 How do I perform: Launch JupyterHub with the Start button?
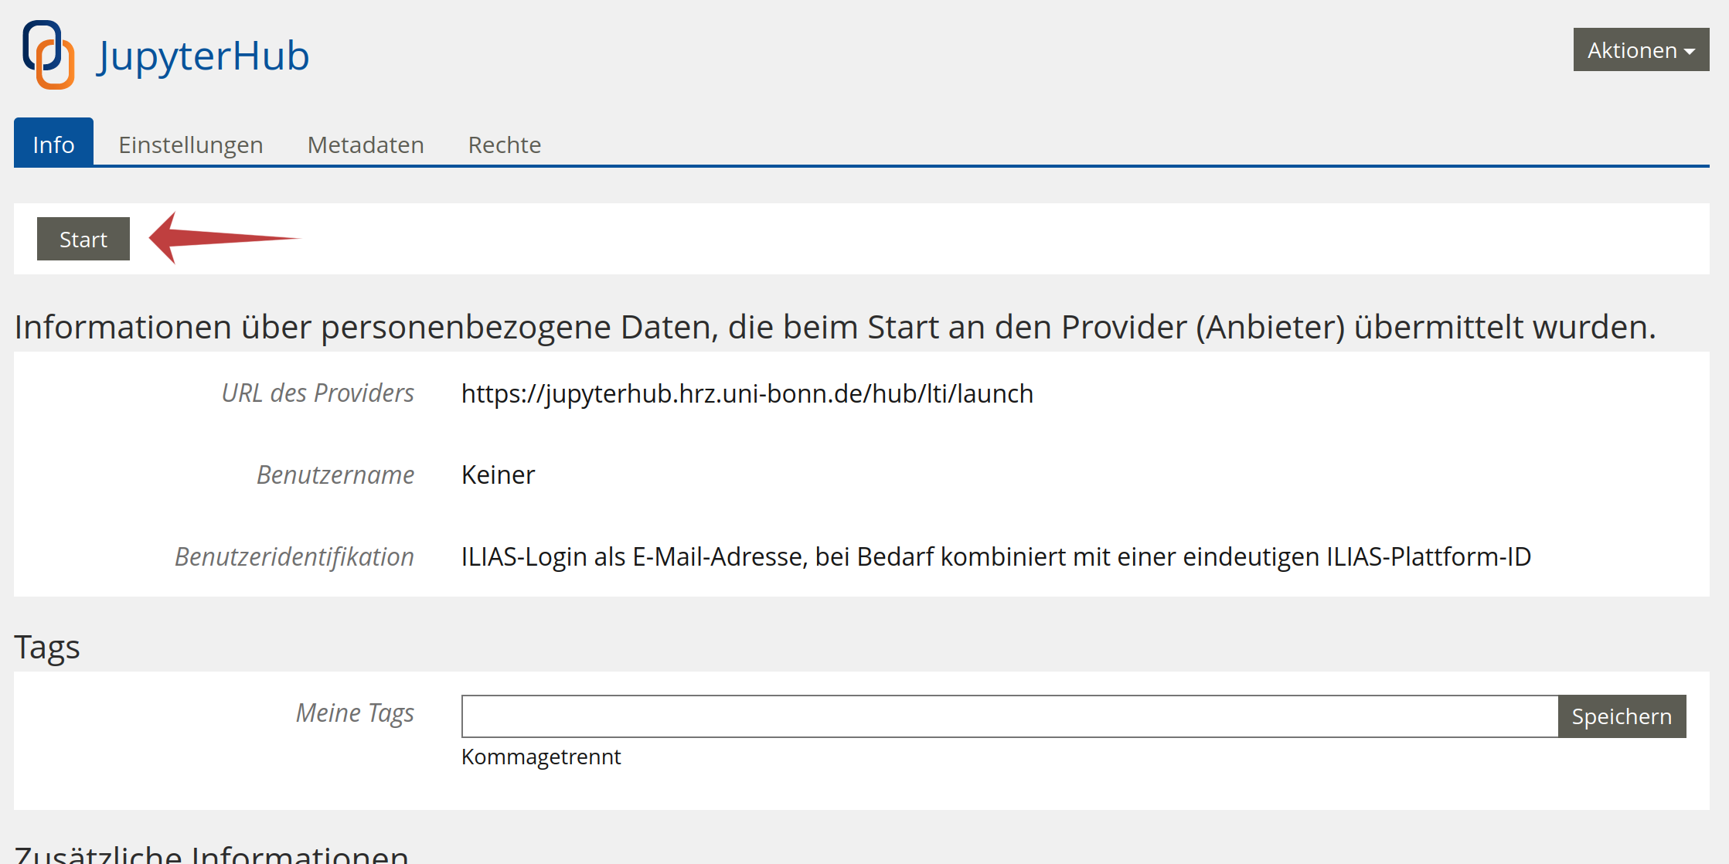[x=83, y=239]
